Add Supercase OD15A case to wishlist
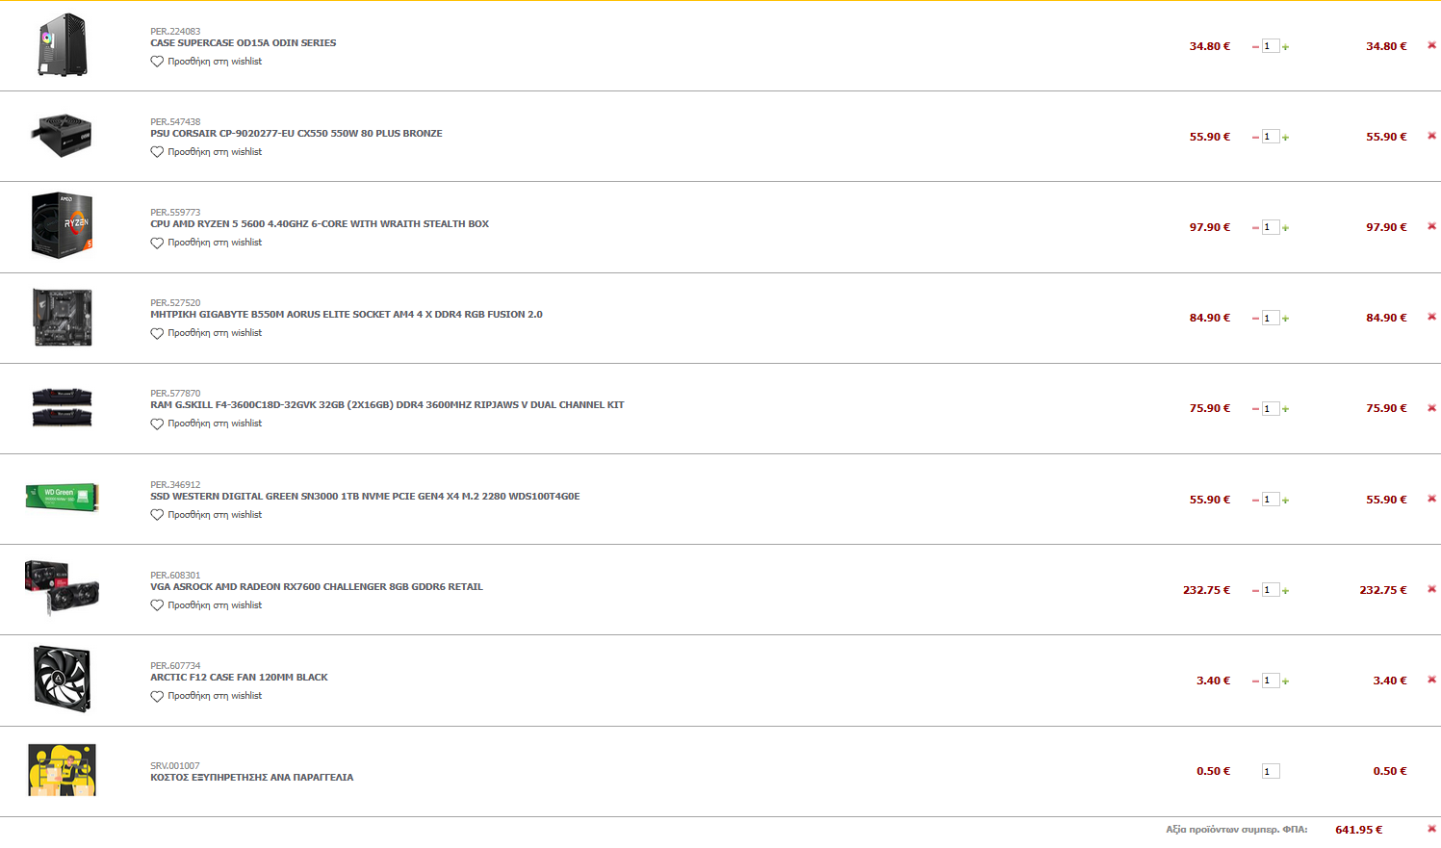The width and height of the screenshot is (1441, 848). [x=206, y=62]
